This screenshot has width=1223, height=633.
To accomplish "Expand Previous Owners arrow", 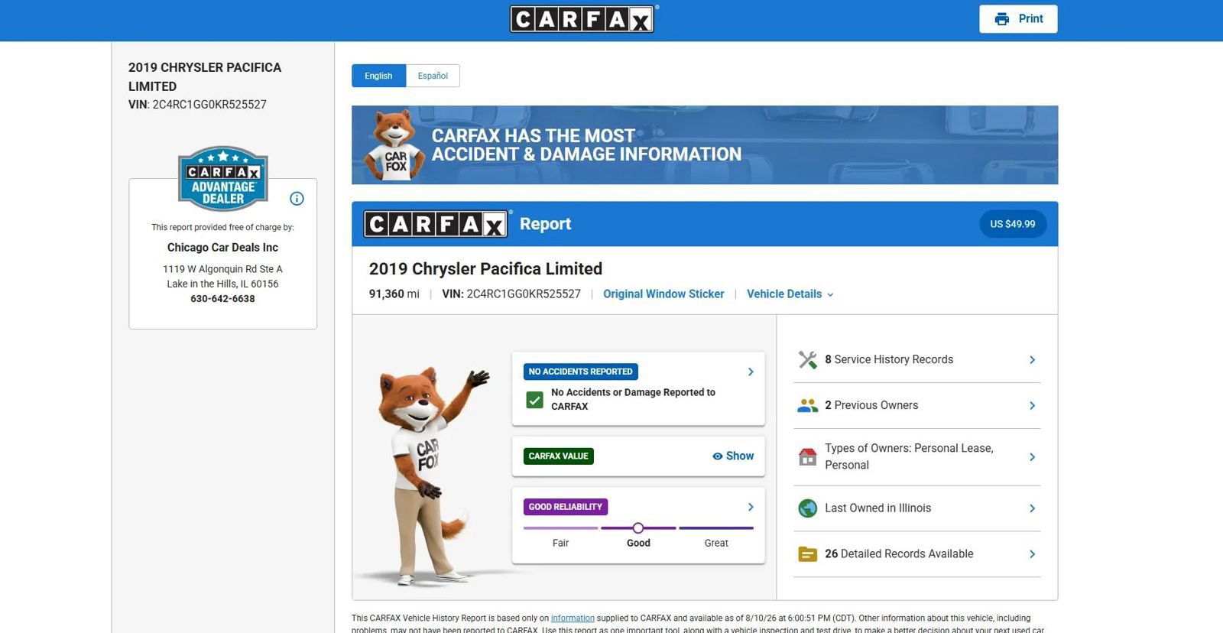I will point(1032,405).
